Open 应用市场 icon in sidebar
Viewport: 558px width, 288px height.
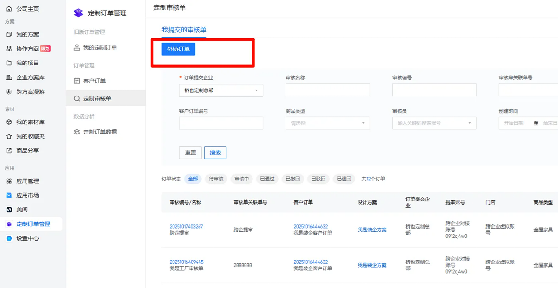(x=9, y=195)
